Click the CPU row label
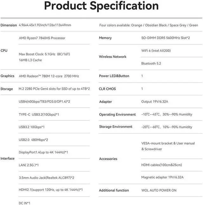The width and height of the screenshot is (203, 205). [x=4, y=51]
